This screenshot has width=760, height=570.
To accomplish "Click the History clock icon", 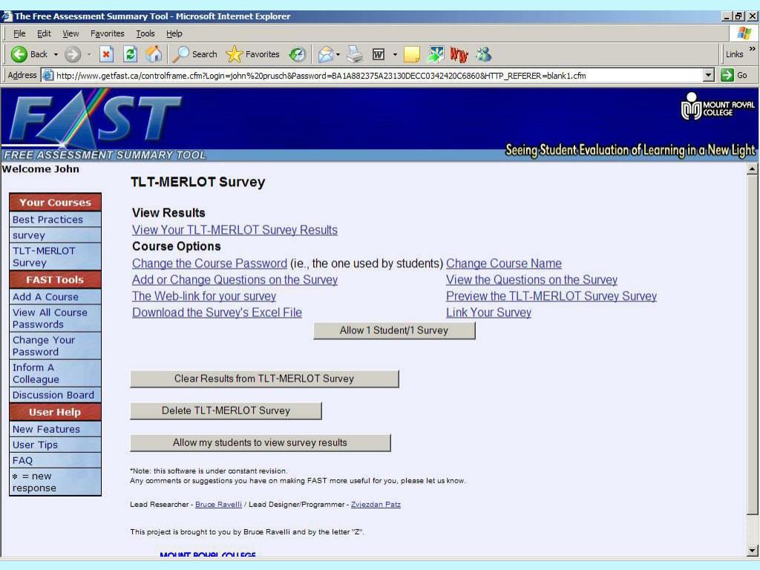I will (297, 54).
